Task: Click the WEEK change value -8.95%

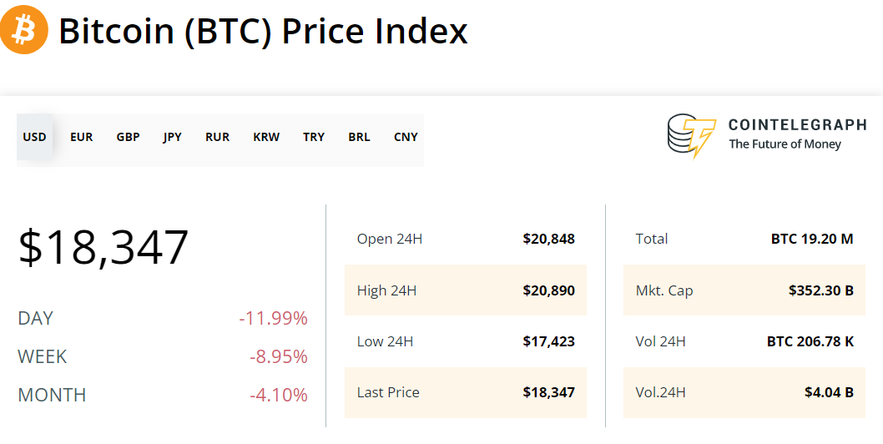Action: tap(278, 356)
